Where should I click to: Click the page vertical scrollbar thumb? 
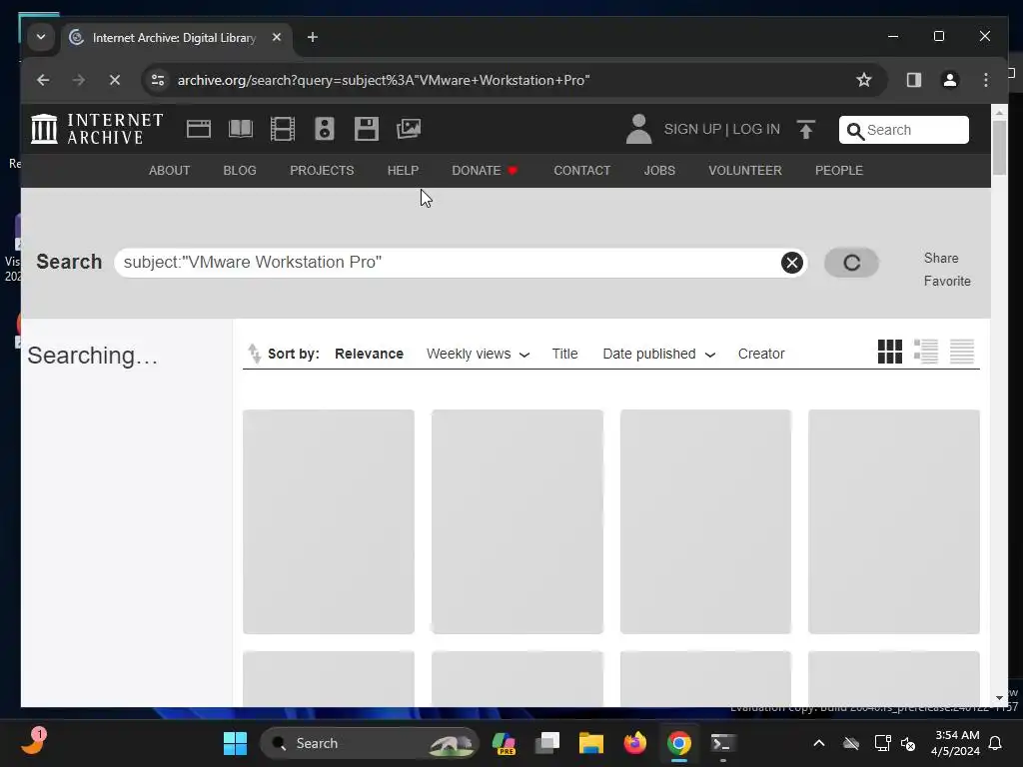point(999,148)
